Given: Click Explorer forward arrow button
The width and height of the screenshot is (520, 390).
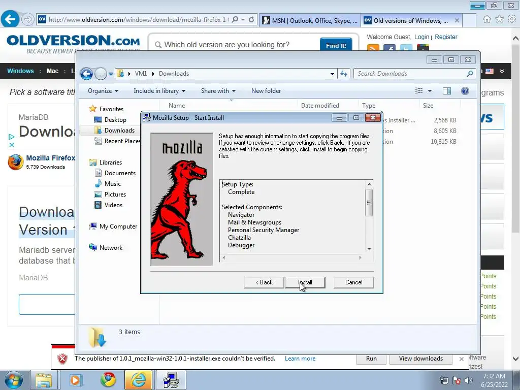Looking at the screenshot, I should point(101,74).
